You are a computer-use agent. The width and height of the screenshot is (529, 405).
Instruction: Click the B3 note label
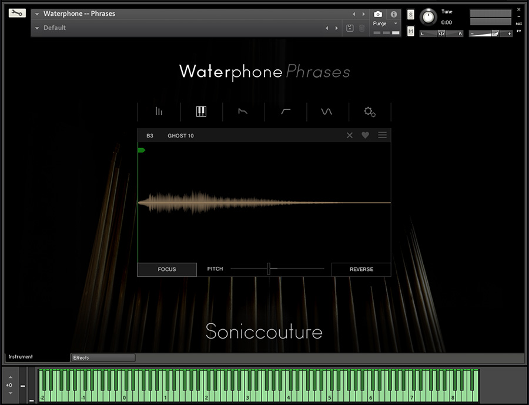click(150, 136)
